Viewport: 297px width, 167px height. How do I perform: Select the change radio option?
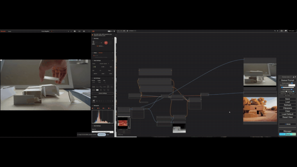(293, 92)
